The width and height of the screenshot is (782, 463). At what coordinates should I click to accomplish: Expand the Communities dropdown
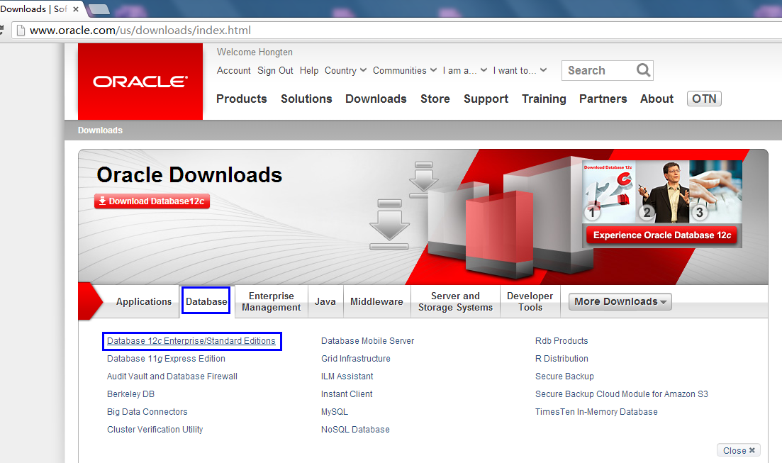[404, 70]
